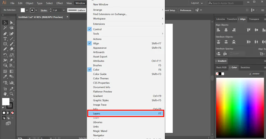Expand the Arrange submenu
The height and width of the screenshot is (139, 266).
point(126,10)
